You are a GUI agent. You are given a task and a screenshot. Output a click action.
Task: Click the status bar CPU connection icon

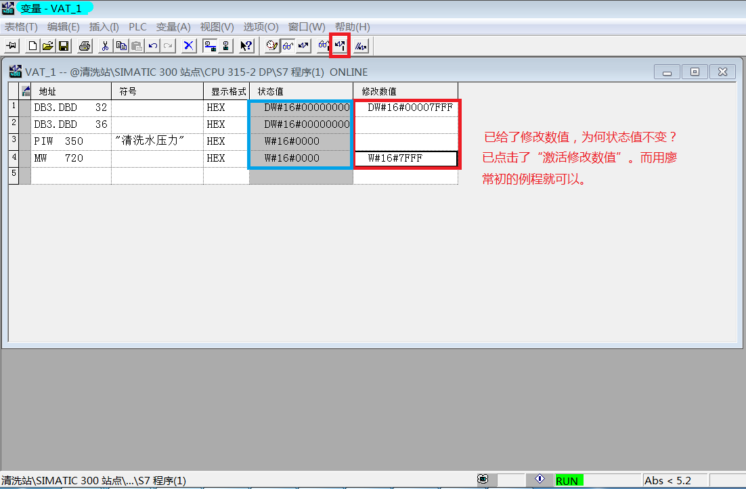(483, 480)
